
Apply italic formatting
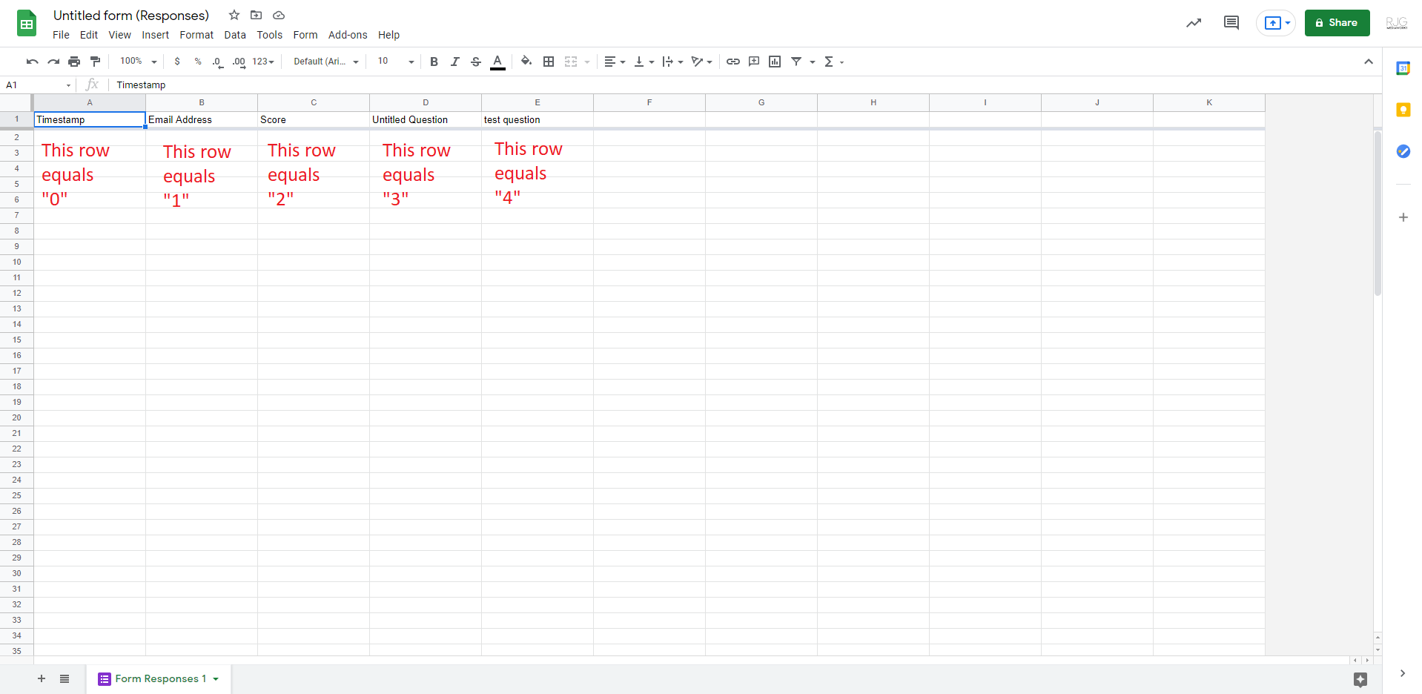[455, 62]
